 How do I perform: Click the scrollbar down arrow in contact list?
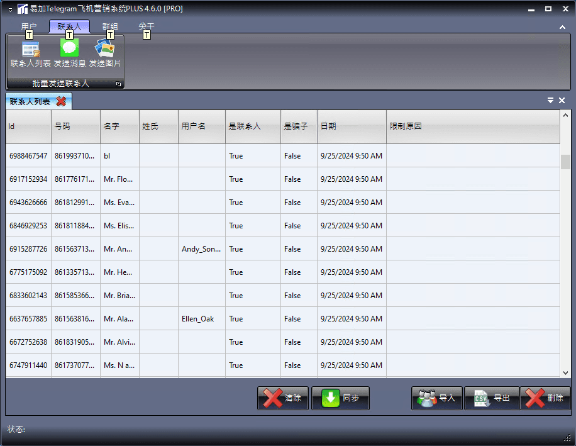click(565, 372)
